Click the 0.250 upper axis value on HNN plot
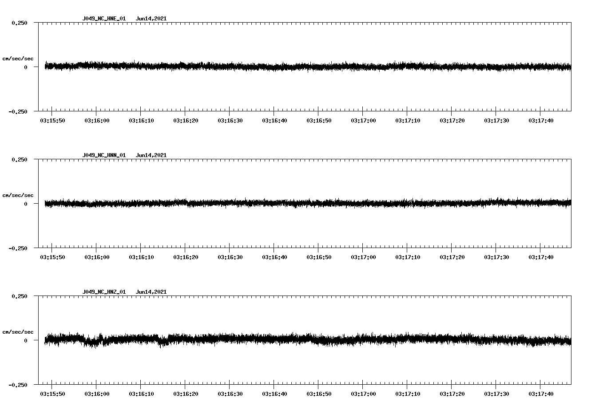Screen dimensions: 603x410 (x=20, y=160)
